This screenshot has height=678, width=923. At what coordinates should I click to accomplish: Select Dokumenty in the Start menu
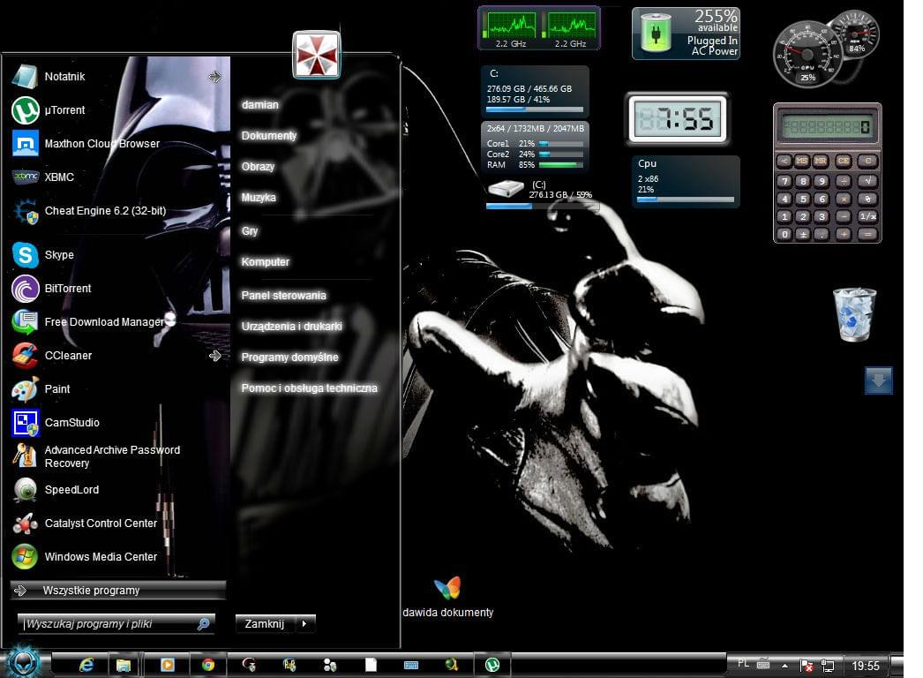[268, 136]
